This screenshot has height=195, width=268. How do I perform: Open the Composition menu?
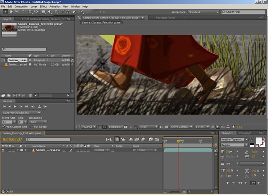tap(21, 7)
